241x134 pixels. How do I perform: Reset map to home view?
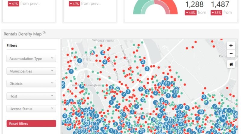pos(231,64)
